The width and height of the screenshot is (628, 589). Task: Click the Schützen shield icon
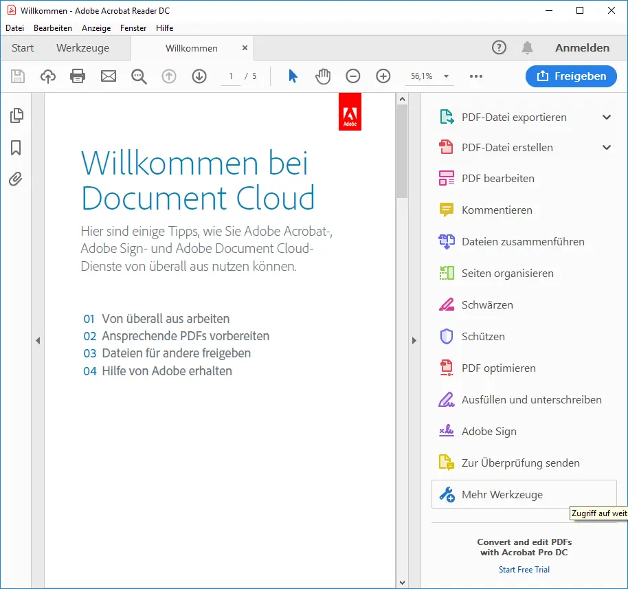coord(447,337)
